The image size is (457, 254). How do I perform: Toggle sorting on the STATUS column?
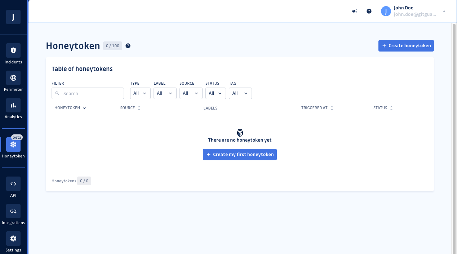pos(391,108)
